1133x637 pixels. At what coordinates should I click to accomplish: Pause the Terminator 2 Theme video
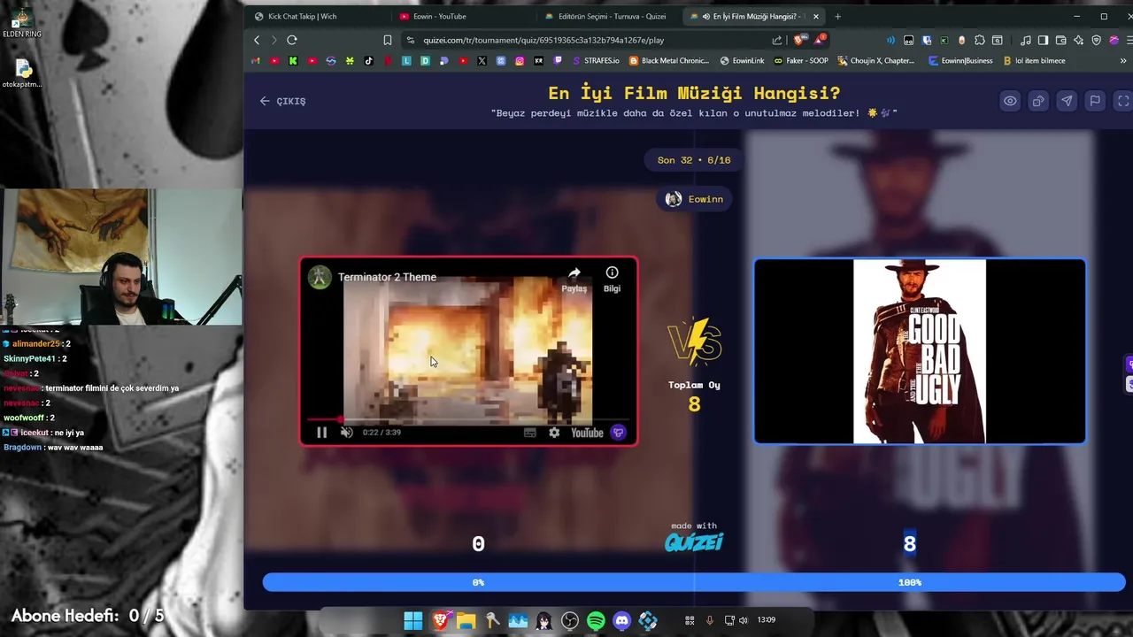pyautogui.click(x=321, y=433)
